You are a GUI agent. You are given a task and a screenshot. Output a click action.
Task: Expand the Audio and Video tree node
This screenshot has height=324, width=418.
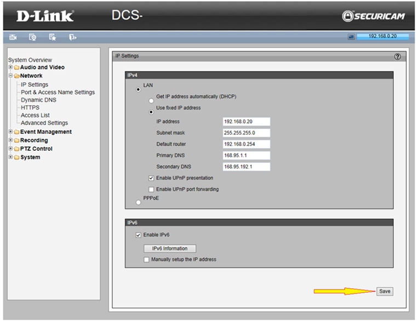pos(10,67)
